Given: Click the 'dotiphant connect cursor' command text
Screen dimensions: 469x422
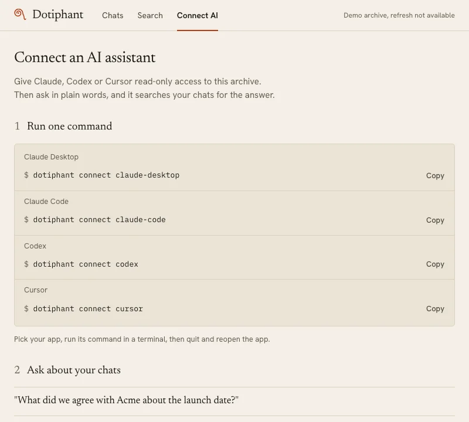Looking at the screenshot, I should tap(88, 309).
